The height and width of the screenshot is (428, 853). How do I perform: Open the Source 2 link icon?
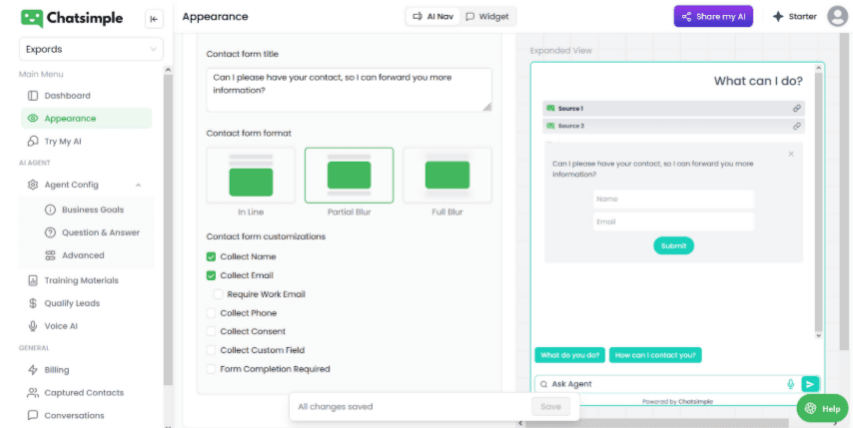pos(796,126)
